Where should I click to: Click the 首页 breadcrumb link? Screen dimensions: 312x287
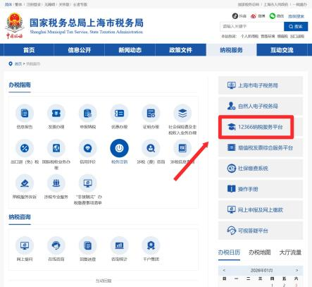pos(18,63)
